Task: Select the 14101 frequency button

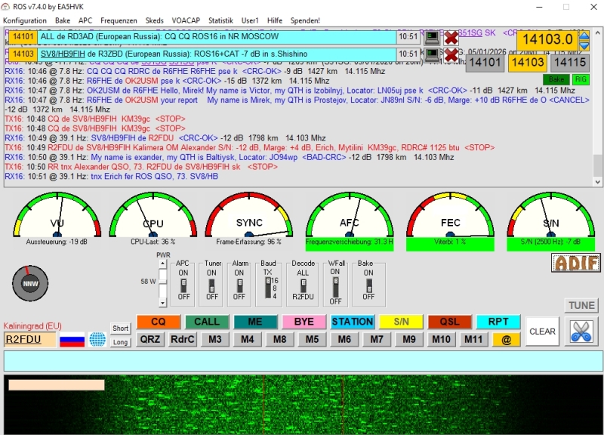Action: [x=485, y=63]
